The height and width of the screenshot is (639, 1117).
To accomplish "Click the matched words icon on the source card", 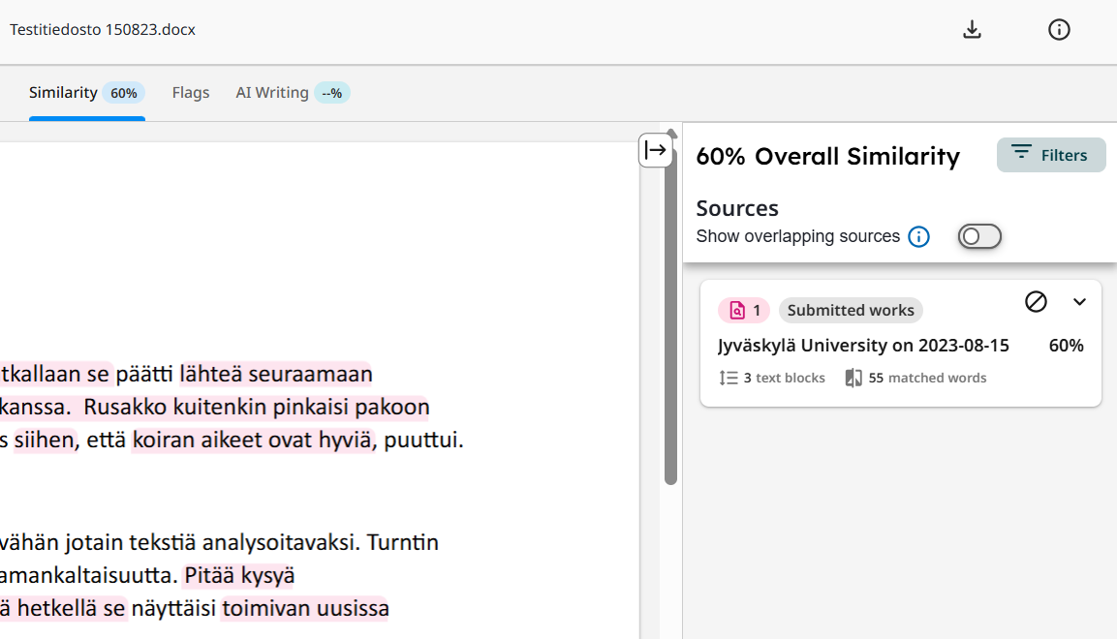I will (853, 378).
